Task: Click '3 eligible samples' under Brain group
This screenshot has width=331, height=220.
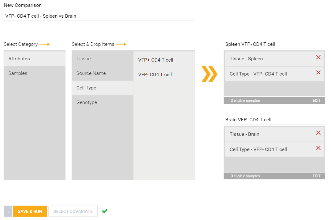Action: pyautogui.click(x=245, y=176)
